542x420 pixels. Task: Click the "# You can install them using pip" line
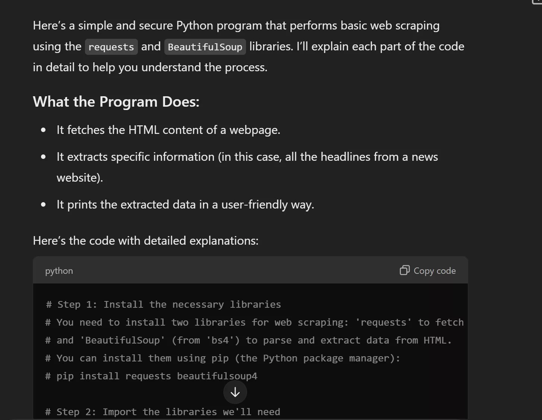click(223, 358)
